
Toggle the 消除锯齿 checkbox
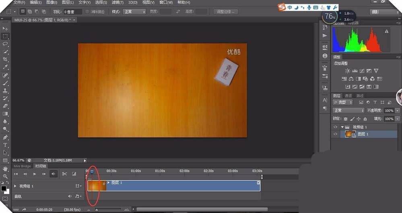pos(87,12)
